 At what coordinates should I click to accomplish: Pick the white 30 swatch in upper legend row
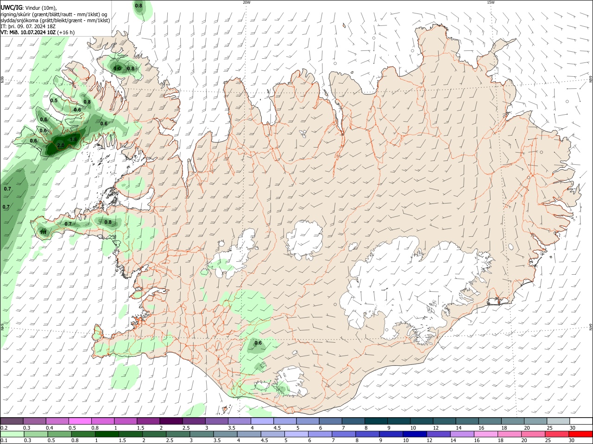pyautogui.click(x=581, y=421)
